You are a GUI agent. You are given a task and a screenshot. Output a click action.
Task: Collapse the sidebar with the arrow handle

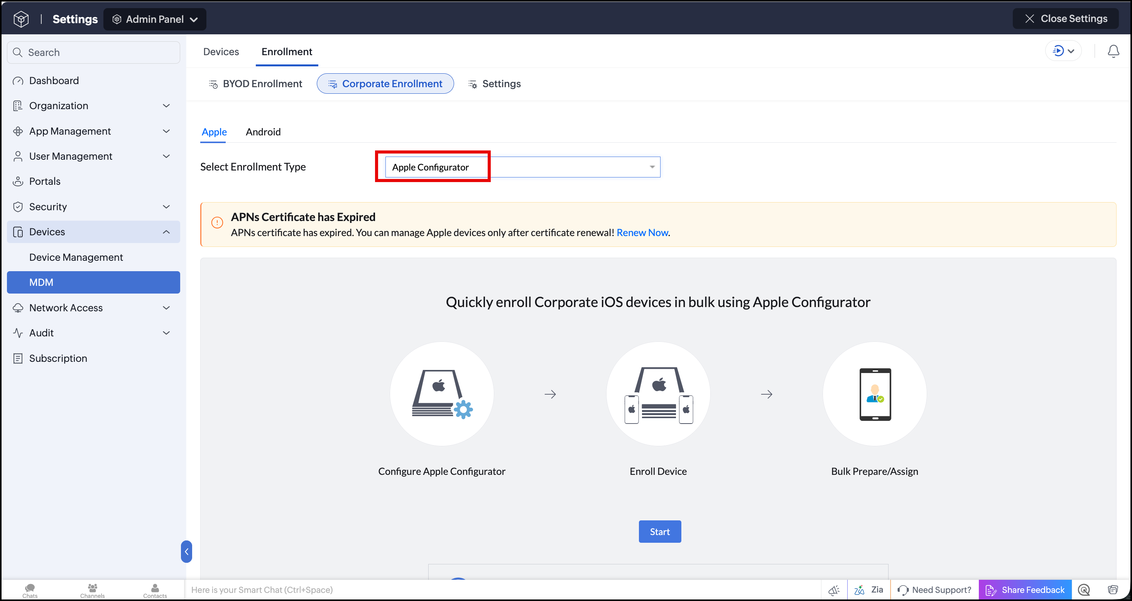[x=186, y=551]
